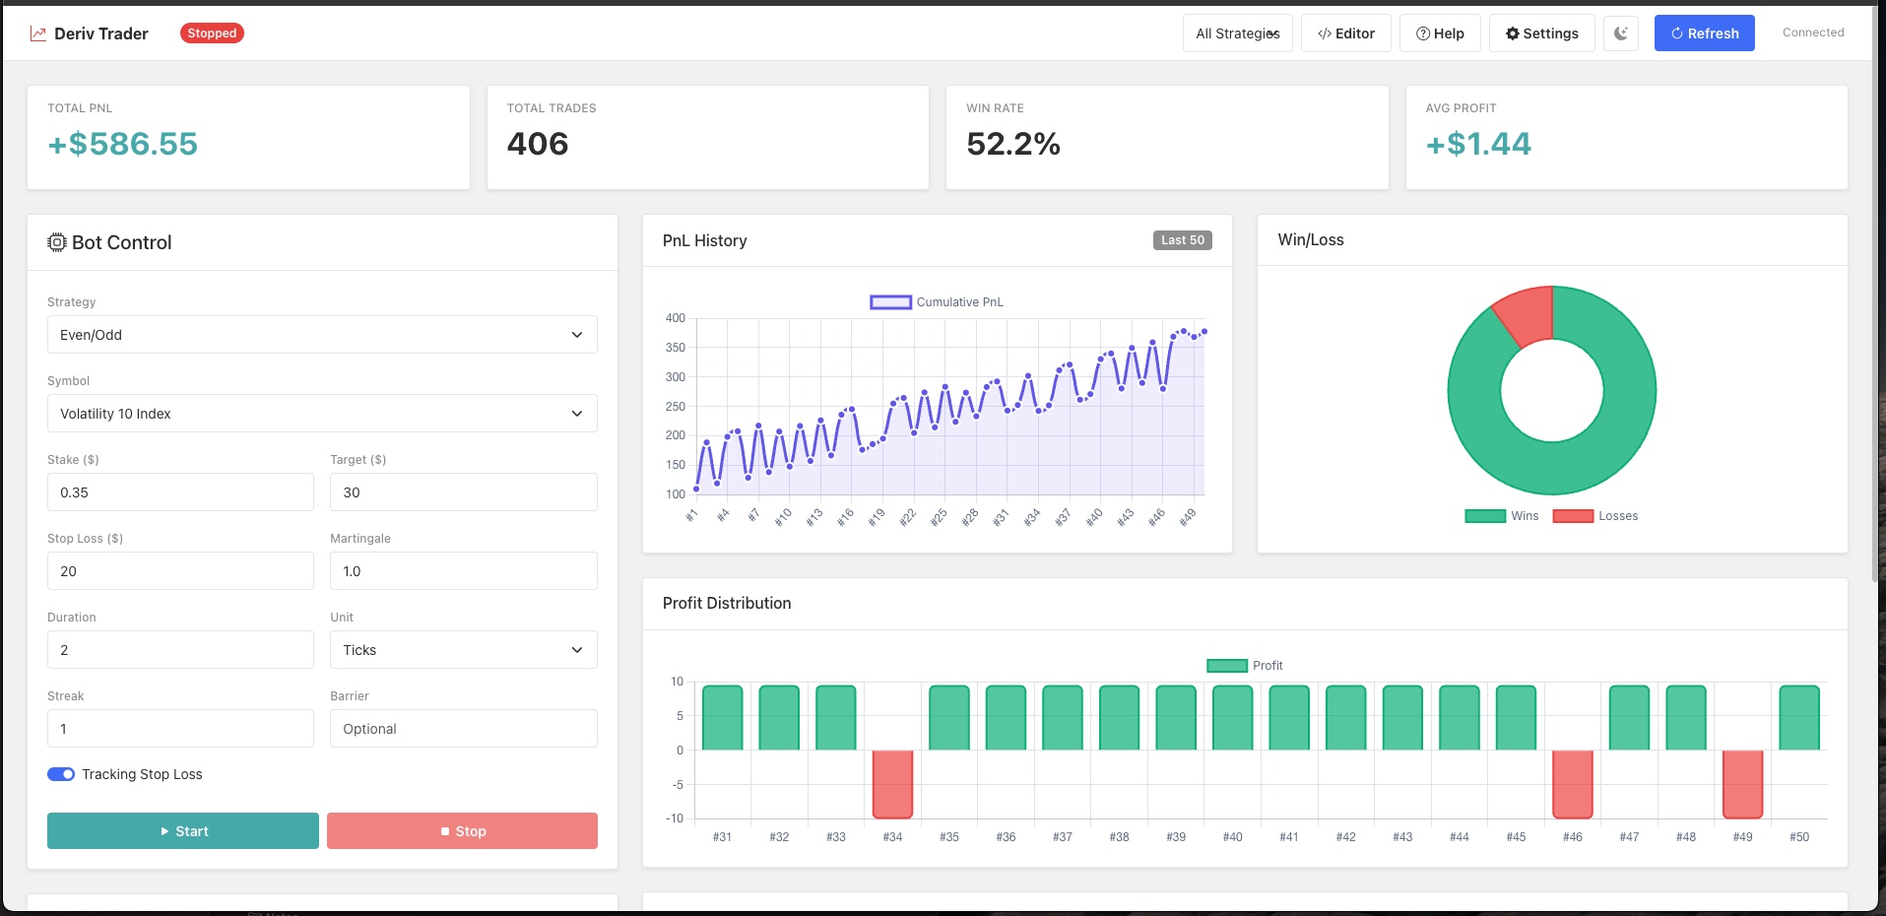Click the Connected status label
Image resolution: width=1886 pixels, height=916 pixels.
[x=1812, y=32]
